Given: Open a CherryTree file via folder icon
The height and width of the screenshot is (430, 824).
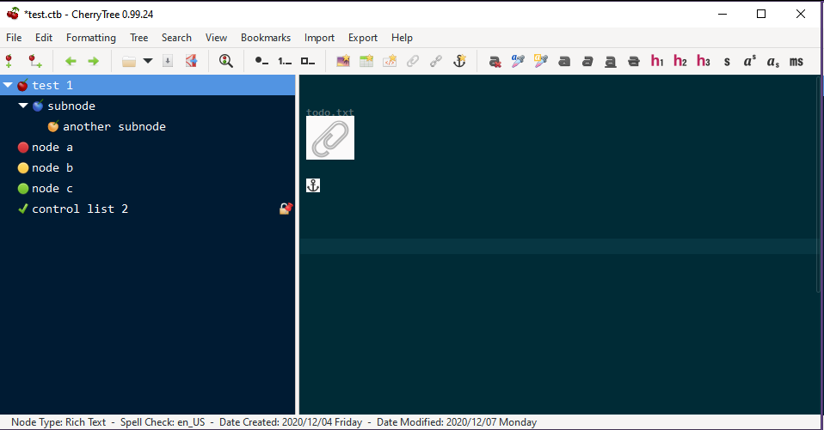Looking at the screenshot, I should [129, 61].
